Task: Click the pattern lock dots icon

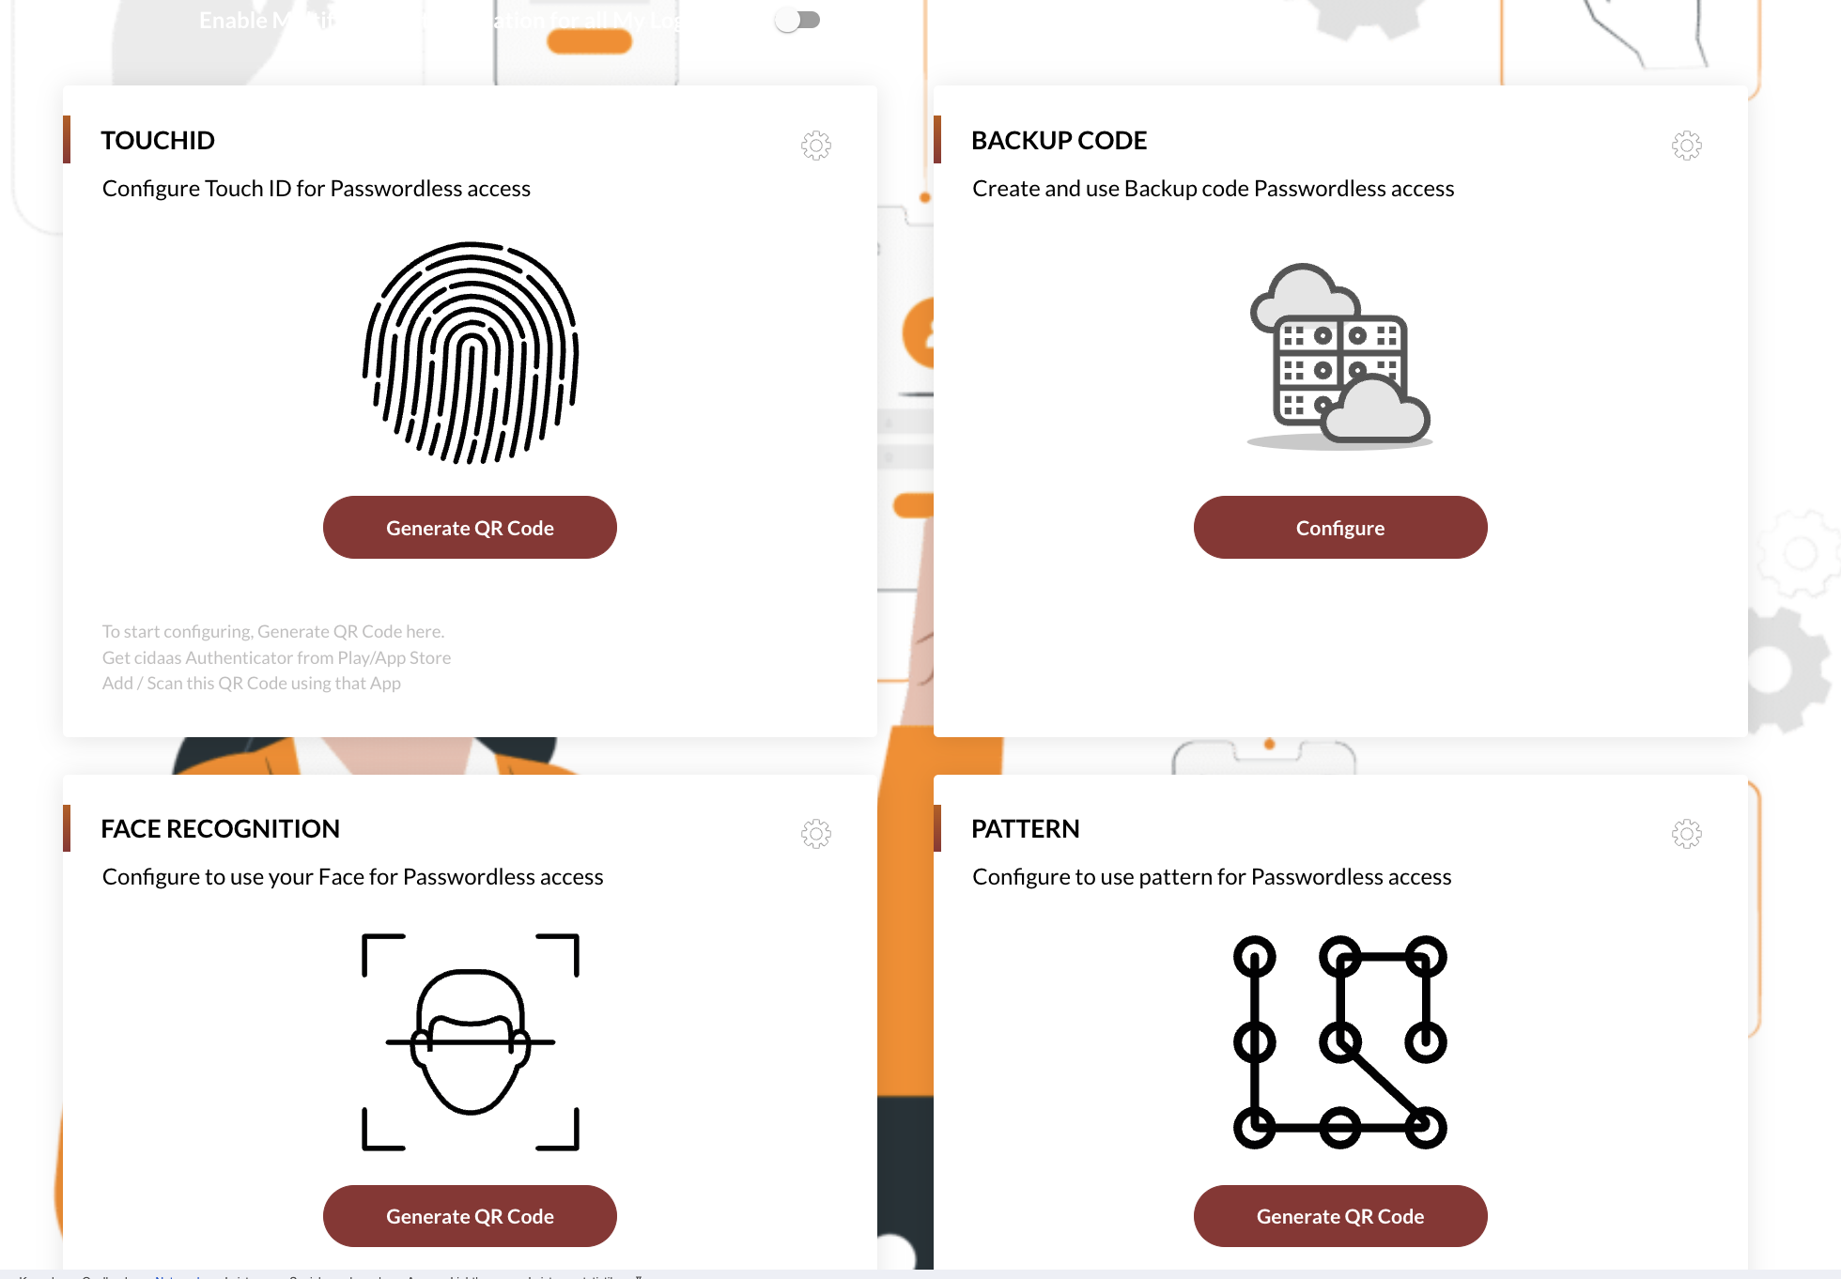Action: pyautogui.click(x=1339, y=1041)
